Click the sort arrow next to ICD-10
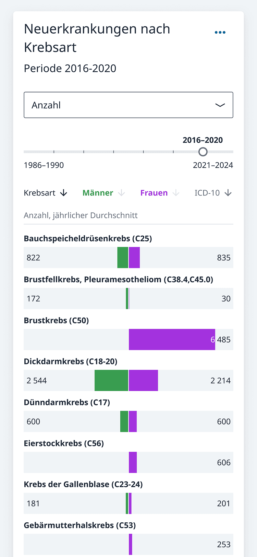The image size is (257, 557). tap(228, 193)
